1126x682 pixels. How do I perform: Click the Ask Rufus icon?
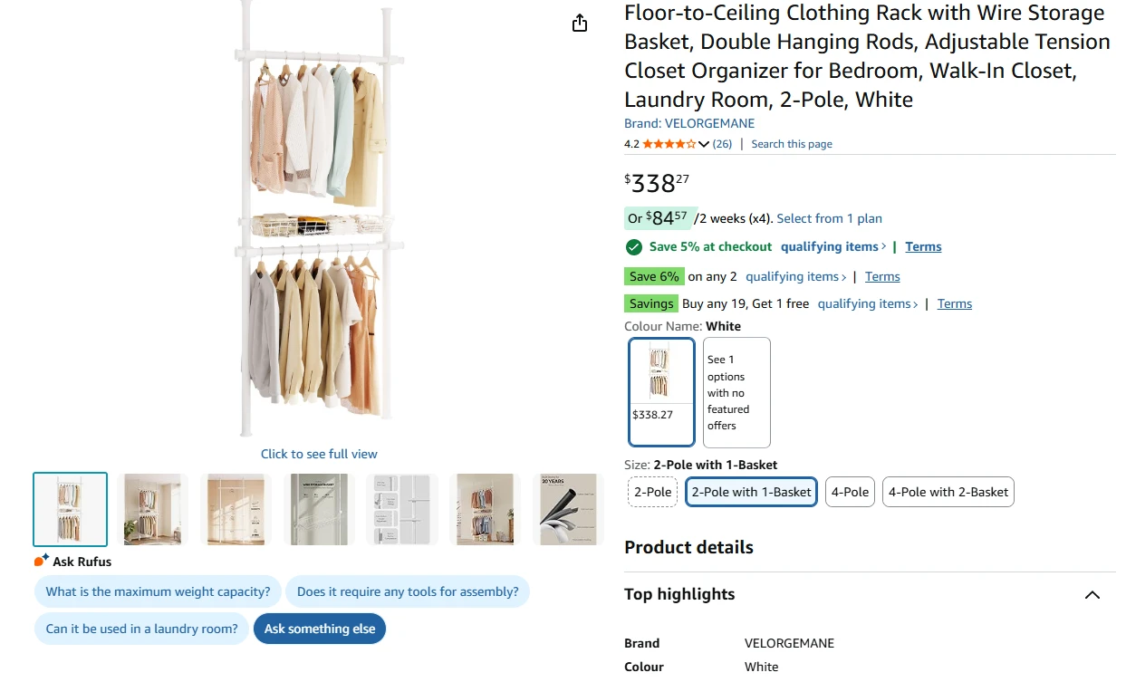coord(42,561)
